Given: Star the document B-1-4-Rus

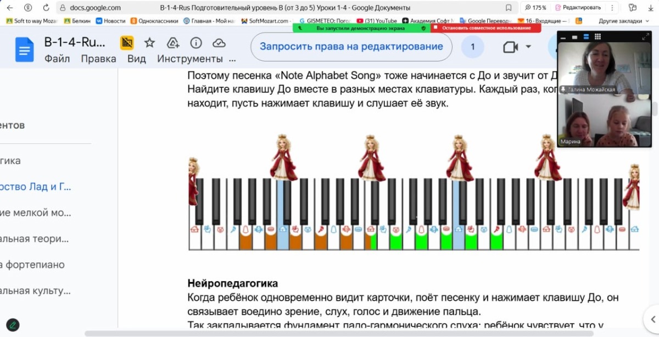Looking at the screenshot, I should tap(149, 43).
